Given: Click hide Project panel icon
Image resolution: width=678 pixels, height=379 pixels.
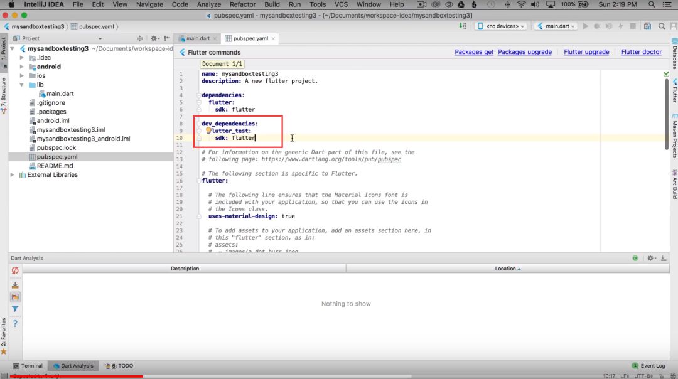Looking at the screenshot, I should (167, 38).
